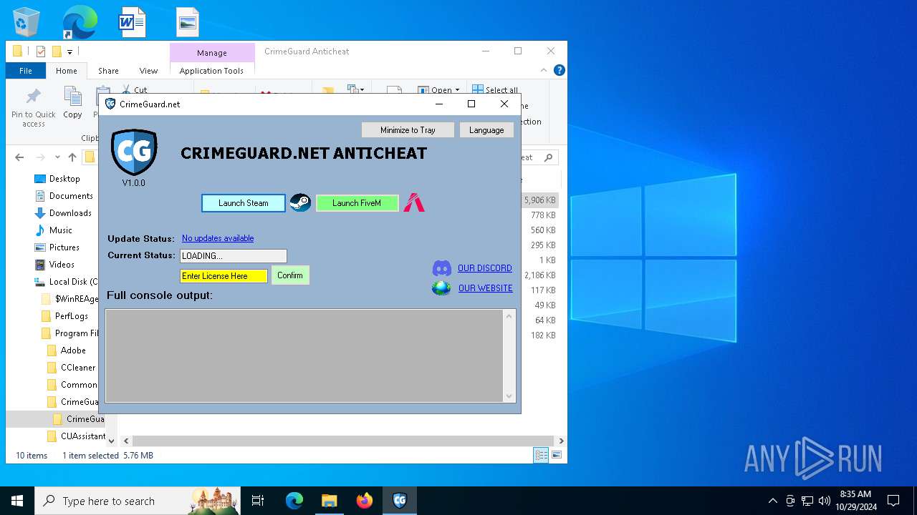917x515 pixels.
Task: Click the Explorer Back arrow
Action: [x=19, y=157]
